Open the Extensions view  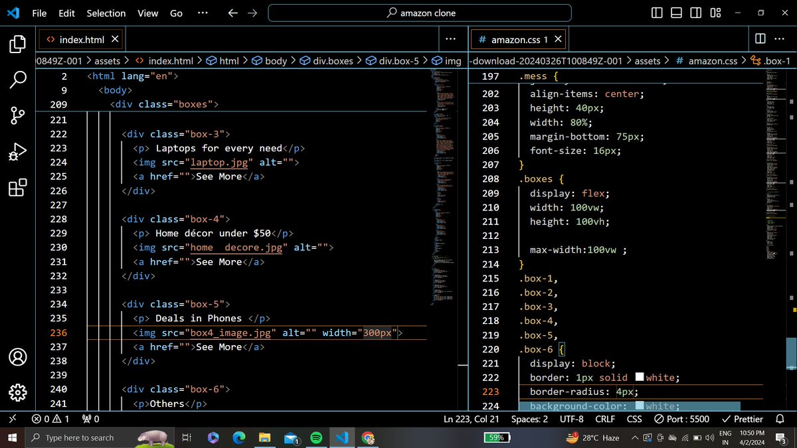(x=17, y=188)
